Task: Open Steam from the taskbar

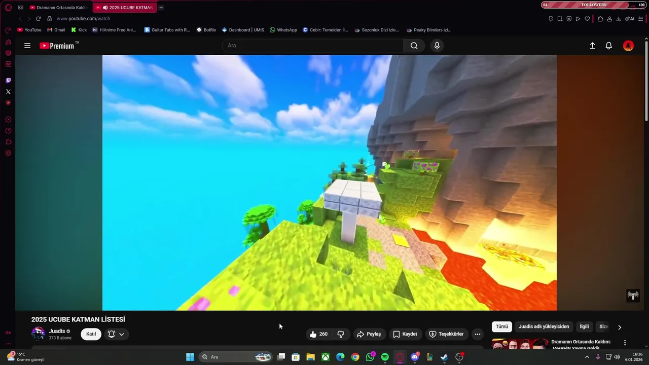Action: [x=444, y=357]
